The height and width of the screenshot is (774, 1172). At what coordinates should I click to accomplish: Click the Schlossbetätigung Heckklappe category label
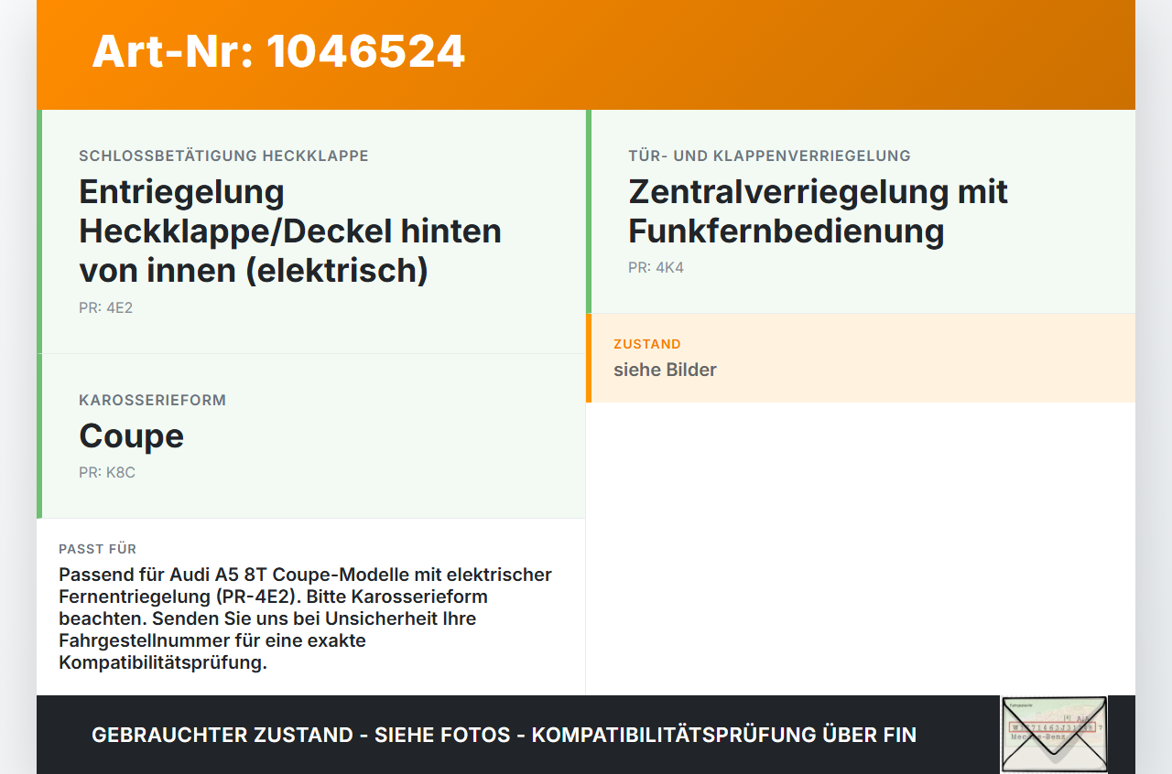coord(223,156)
